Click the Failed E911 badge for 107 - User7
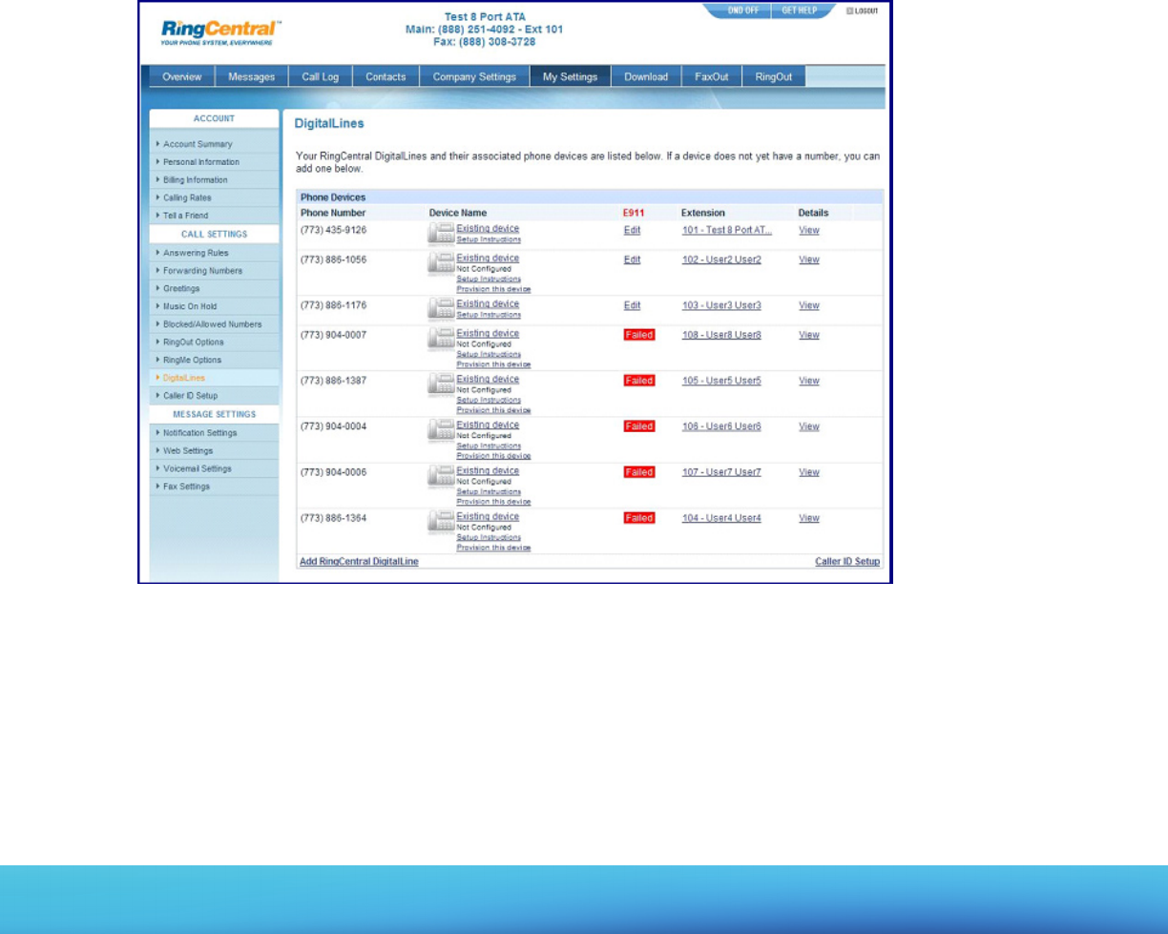Screen dimensions: 1168x934 pyautogui.click(x=639, y=472)
